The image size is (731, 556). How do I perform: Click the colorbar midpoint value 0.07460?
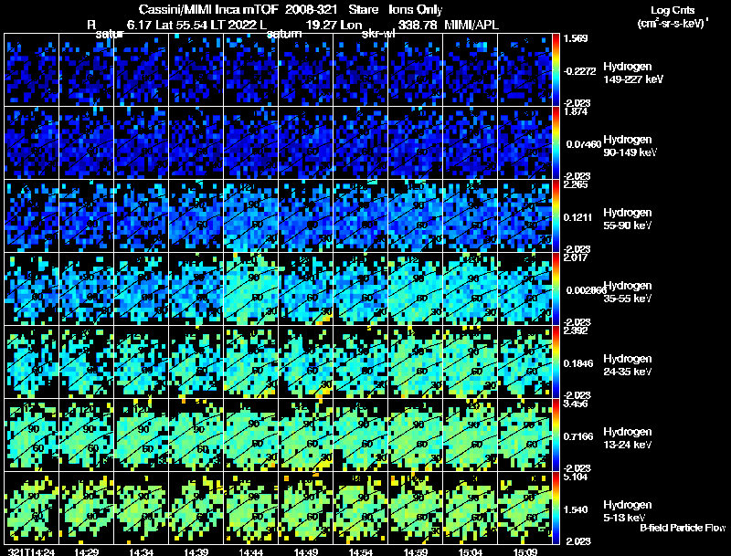coord(584,144)
